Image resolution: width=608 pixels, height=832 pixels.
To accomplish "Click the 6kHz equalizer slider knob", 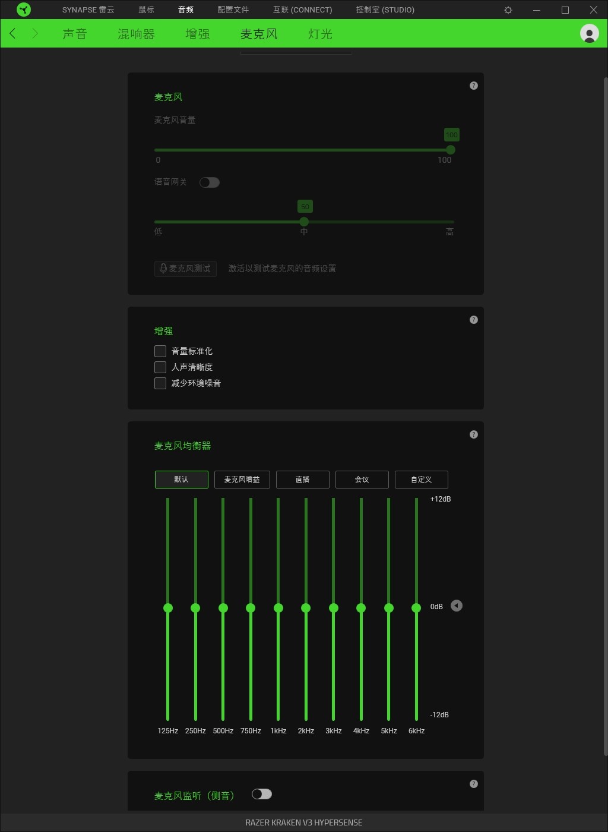I will [416, 608].
